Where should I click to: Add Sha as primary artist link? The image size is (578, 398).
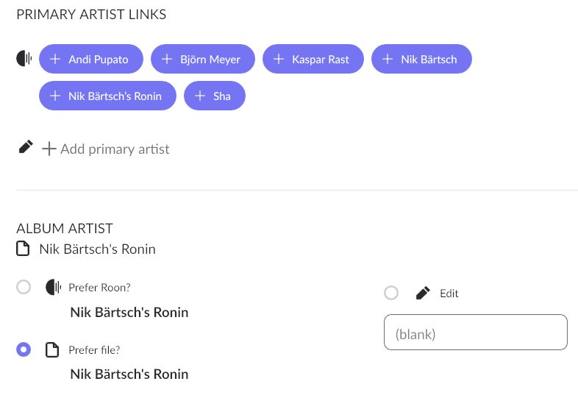click(215, 96)
